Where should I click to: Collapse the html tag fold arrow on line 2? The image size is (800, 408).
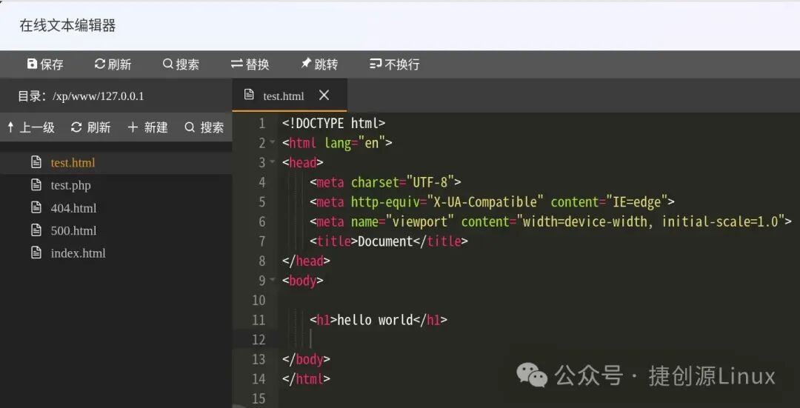click(273, 142)
